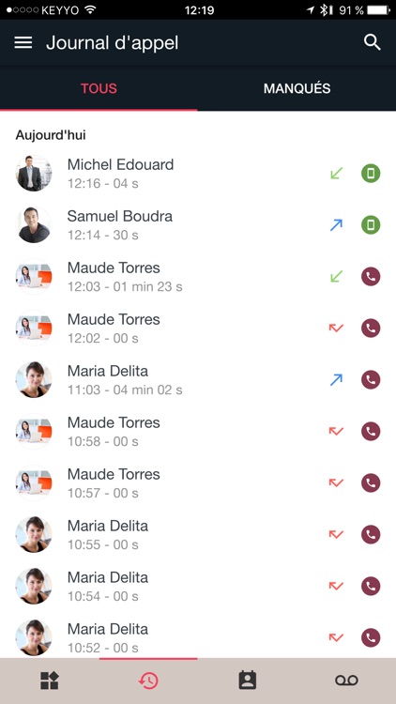Viewport: 396px width, 704px height.
Task: Tap phone icon for Maude Torres 10:58
Action: click(x=371, y=432)
